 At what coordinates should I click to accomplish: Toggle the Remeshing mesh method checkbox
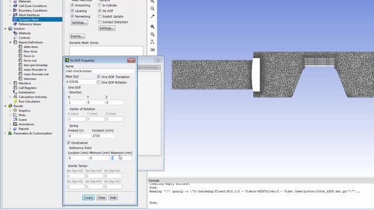pyautogui.click(x=72, y=16)
